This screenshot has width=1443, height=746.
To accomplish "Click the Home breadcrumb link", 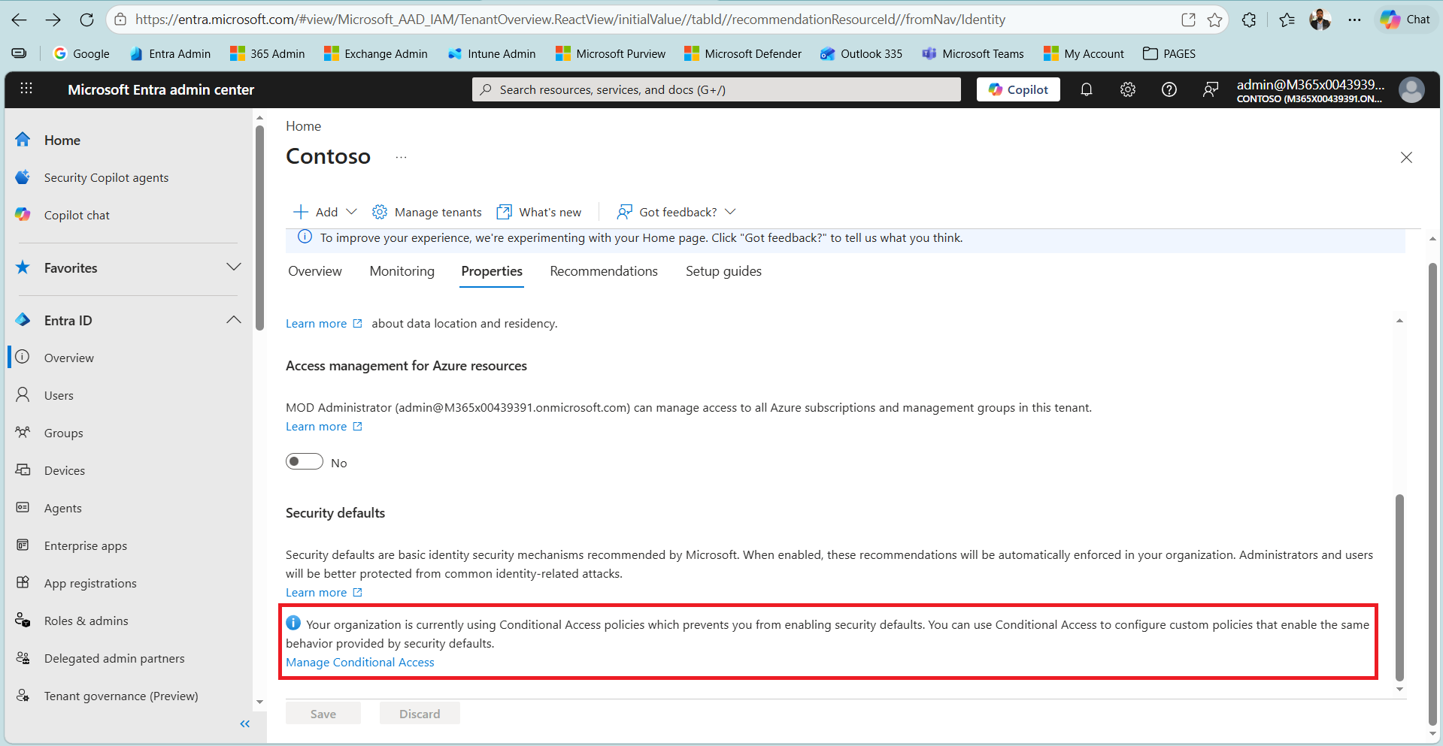I will click(x=303, y=126).
